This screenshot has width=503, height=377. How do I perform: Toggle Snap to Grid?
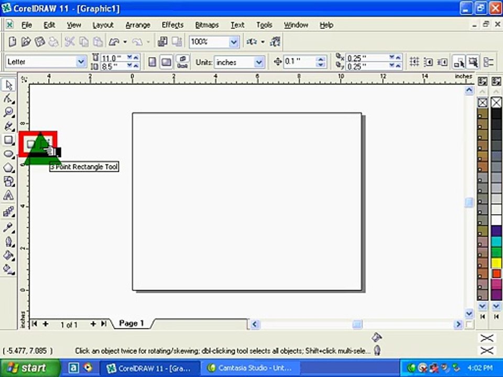(414, 62)
